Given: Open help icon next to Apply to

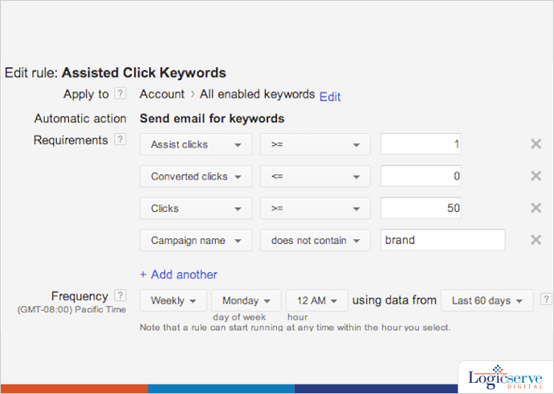Looking at the screenshot, I should (x=120, y=94).
